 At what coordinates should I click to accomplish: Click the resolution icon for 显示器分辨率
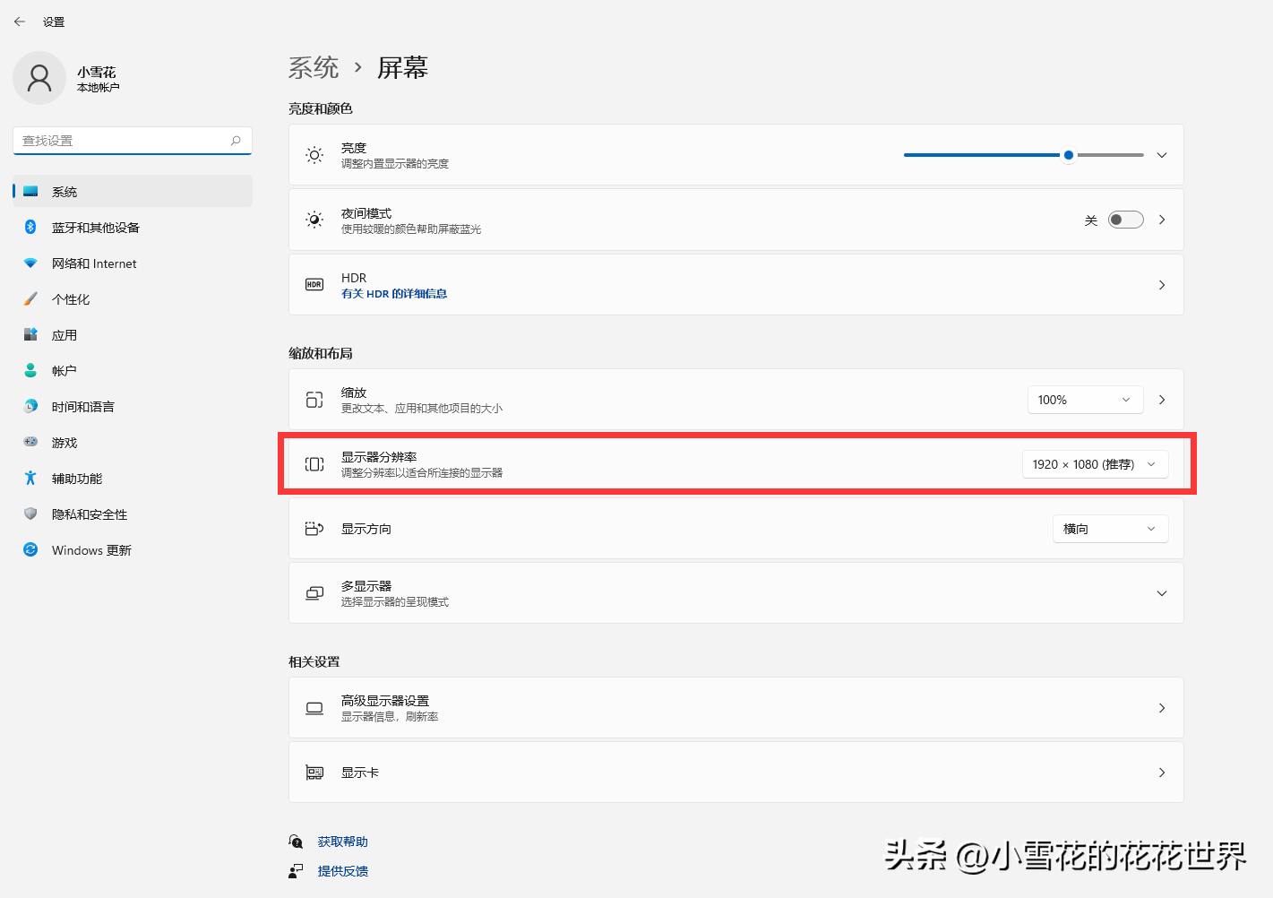[314, 464]
